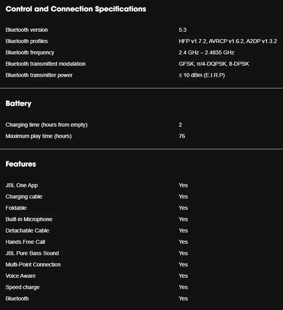Viewport: 283px width, 310px height.
Task: Select the GFSK modulation value
Action: 214,64
